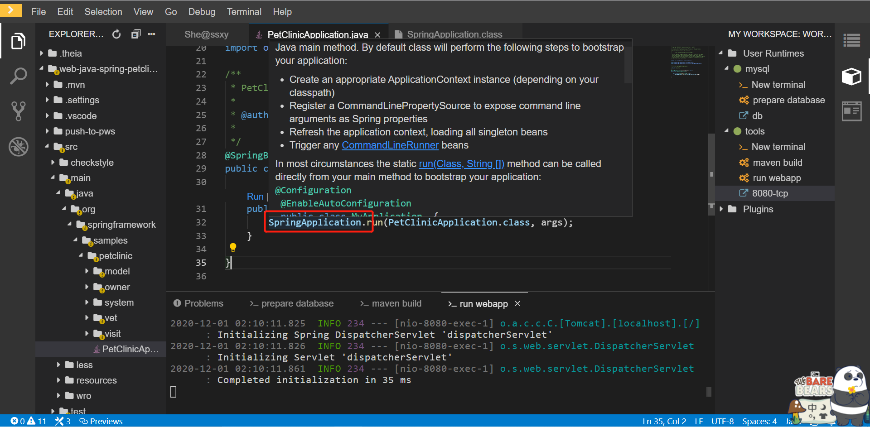Screen dimensions: 870x427
Task: Click the yellow arrow logo icon
Action: click(x=11, y=10)
